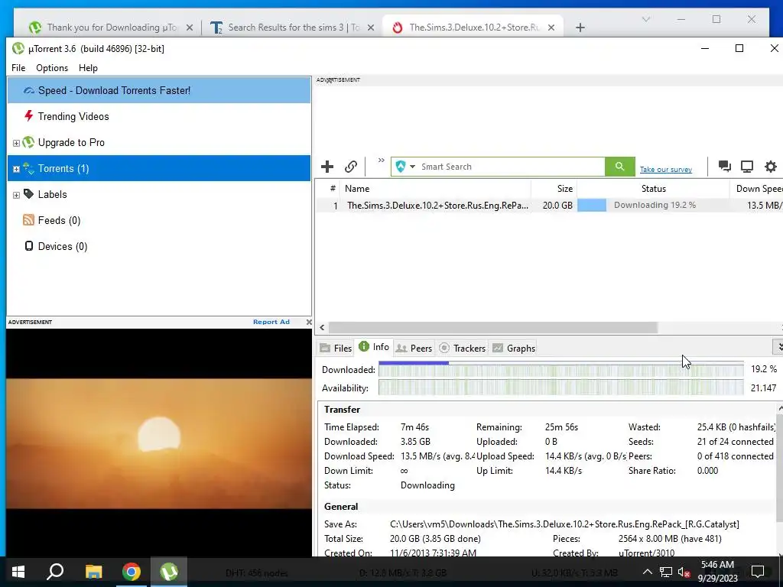Open the browser tab search chevron

[645, 19]
